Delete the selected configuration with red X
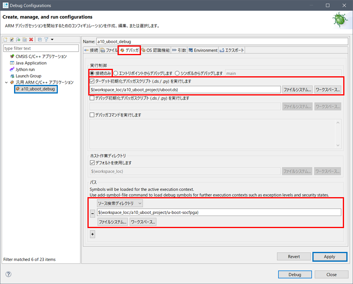The height and width of the screenshot is (284, 353). point(31,40)
